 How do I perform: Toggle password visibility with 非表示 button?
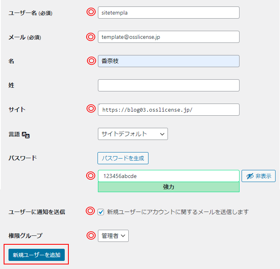coord(259,176)
